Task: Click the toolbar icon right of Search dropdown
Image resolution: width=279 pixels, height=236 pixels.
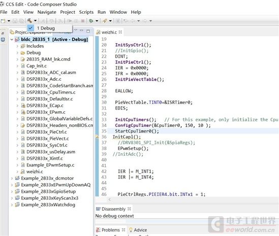Action: point(117,21)
